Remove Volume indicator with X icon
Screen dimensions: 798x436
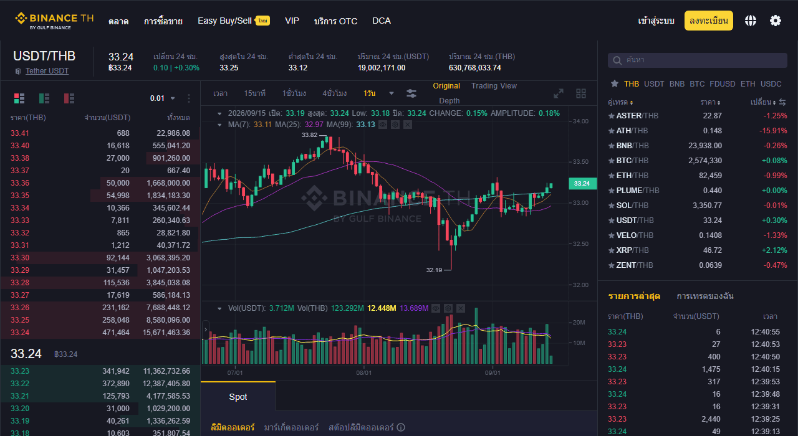461,308
